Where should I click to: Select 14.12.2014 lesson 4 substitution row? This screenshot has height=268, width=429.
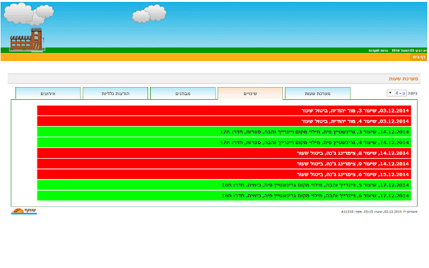224,143
